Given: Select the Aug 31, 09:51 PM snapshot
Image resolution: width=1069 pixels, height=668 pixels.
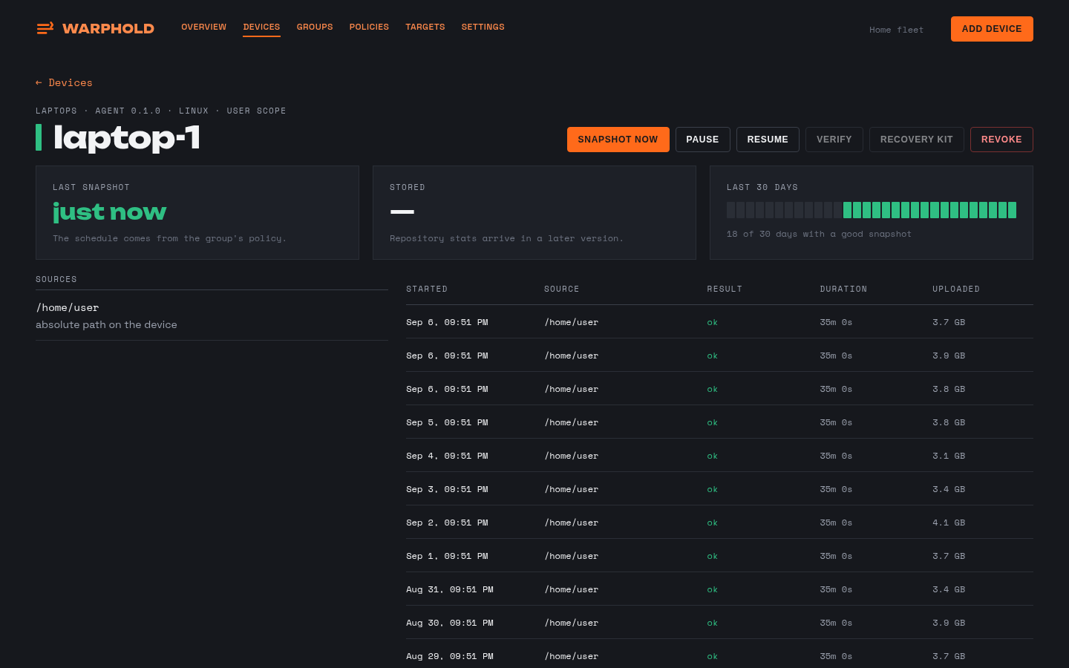Looking at the screenshot, I should click(x=719, y=589).
